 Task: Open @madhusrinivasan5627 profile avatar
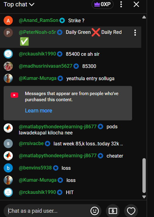pos(8,66)
